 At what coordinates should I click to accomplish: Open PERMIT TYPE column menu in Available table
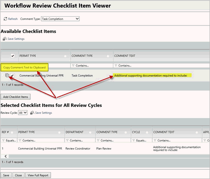65,56
